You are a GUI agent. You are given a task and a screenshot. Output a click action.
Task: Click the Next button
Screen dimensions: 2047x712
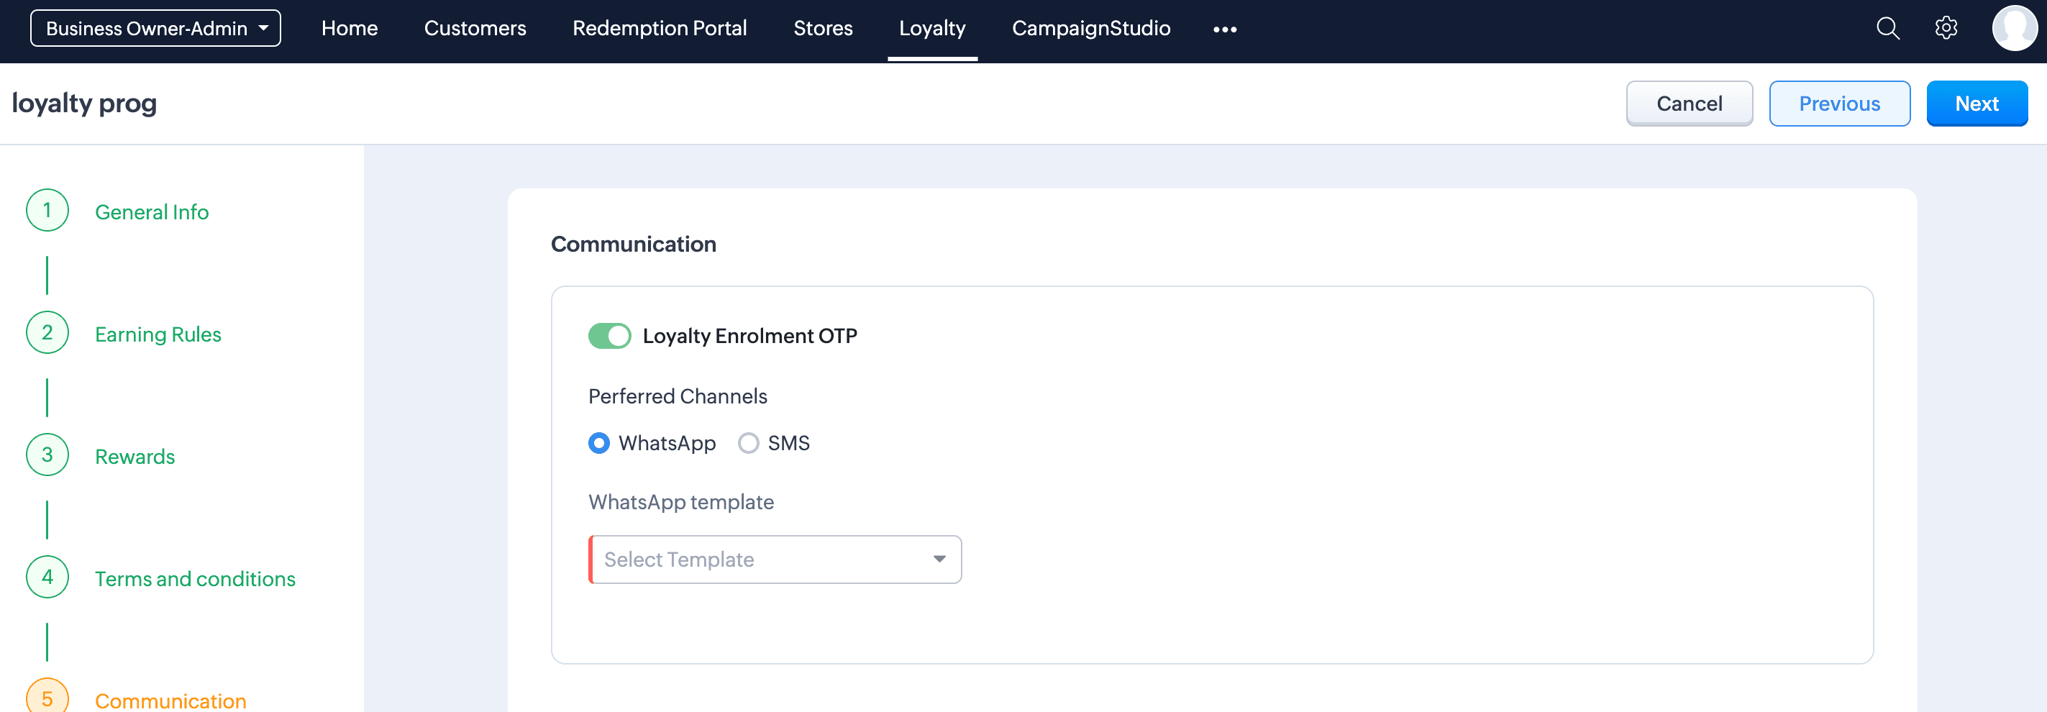coord(1977,104)
